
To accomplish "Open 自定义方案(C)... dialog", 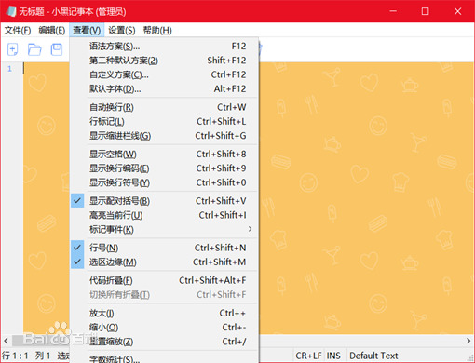I will pyautogui.click(x=164, y=74).
